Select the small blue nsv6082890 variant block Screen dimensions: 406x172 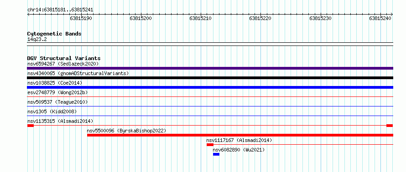pyautogui.click(x=216, y=154)
